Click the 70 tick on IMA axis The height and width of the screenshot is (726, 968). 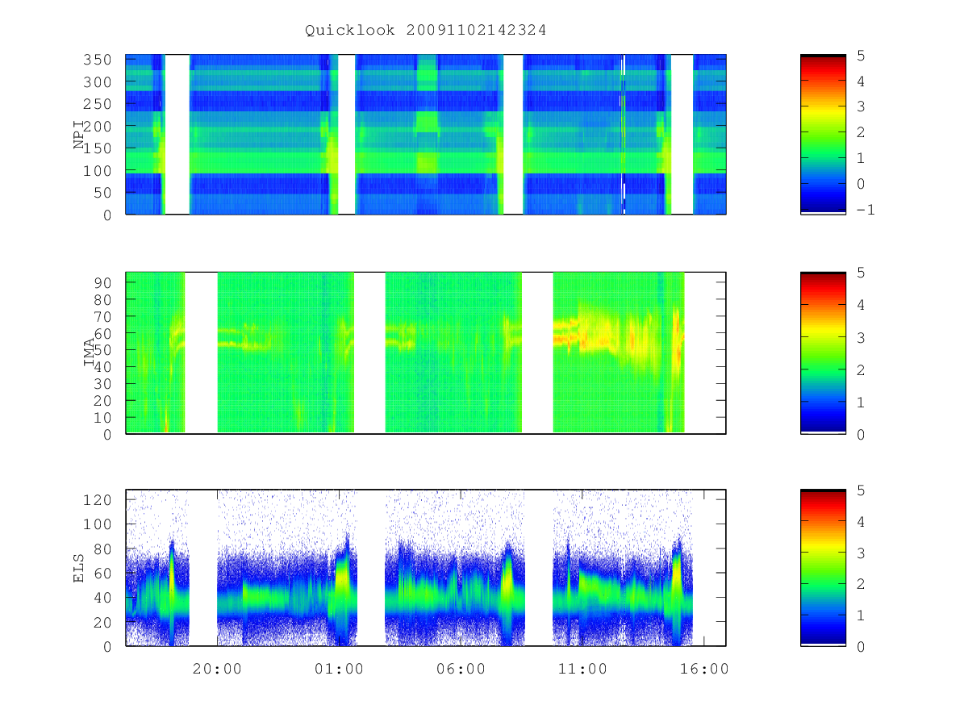point(102,316)
